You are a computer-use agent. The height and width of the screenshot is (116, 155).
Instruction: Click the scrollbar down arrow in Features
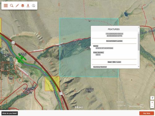click(x=139, y=67)
